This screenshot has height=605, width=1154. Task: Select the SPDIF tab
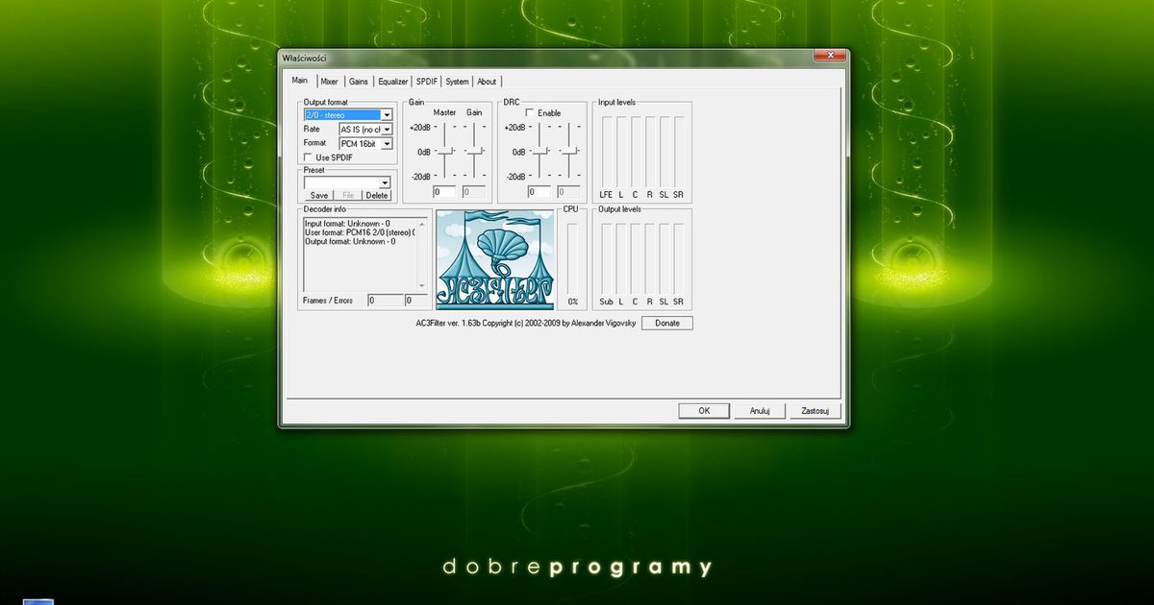click(425, 81)
